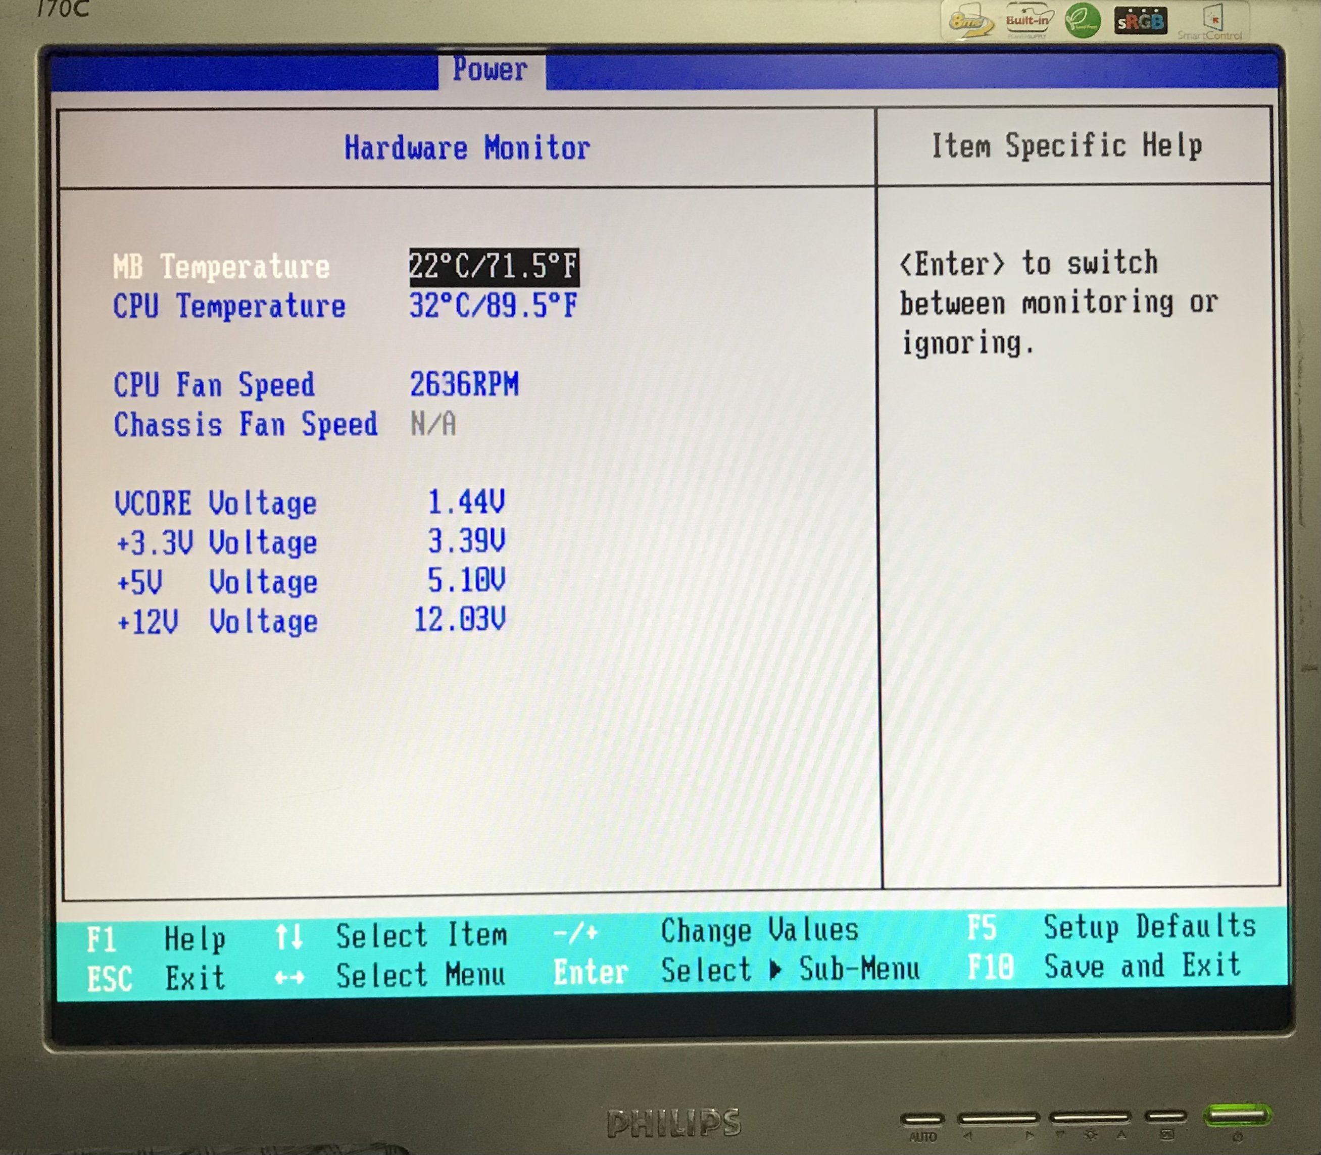Click the 8ms response time badge
This screenshot has width=1321, height=1155.
(x=969, y=22)
